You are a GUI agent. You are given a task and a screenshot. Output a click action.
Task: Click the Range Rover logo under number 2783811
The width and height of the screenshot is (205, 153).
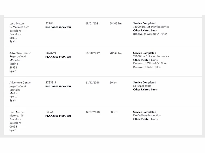click(x=58, y=86)
